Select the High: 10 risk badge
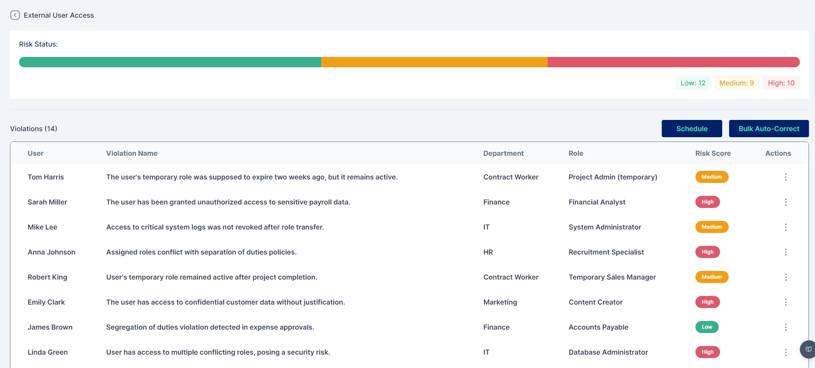The height and width of the screenshot is (368, 815). pos(781,83)
